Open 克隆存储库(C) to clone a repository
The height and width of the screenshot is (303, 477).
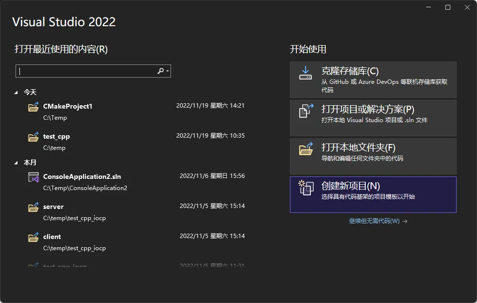coord(373,80)
